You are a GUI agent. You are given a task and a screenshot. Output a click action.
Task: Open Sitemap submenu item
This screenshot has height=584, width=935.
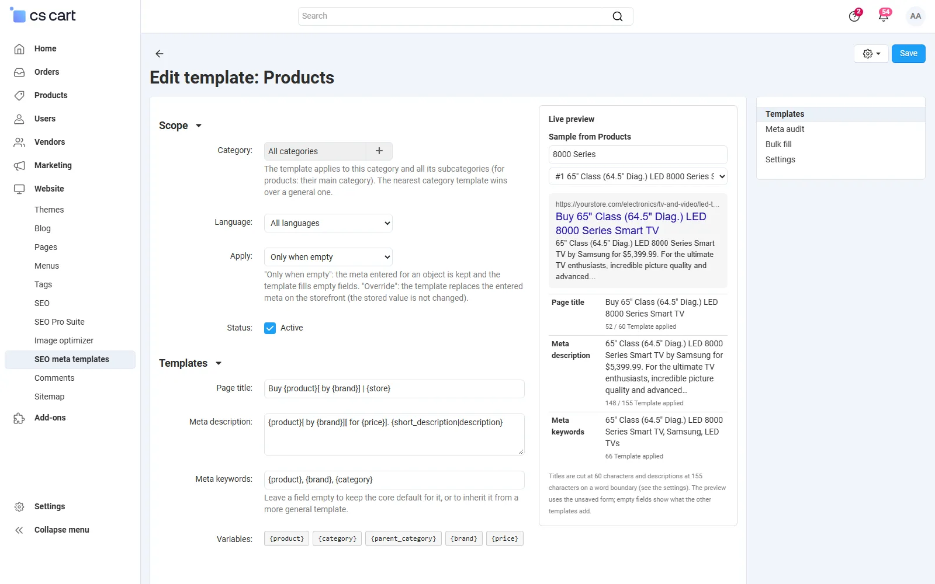point(49,397)
